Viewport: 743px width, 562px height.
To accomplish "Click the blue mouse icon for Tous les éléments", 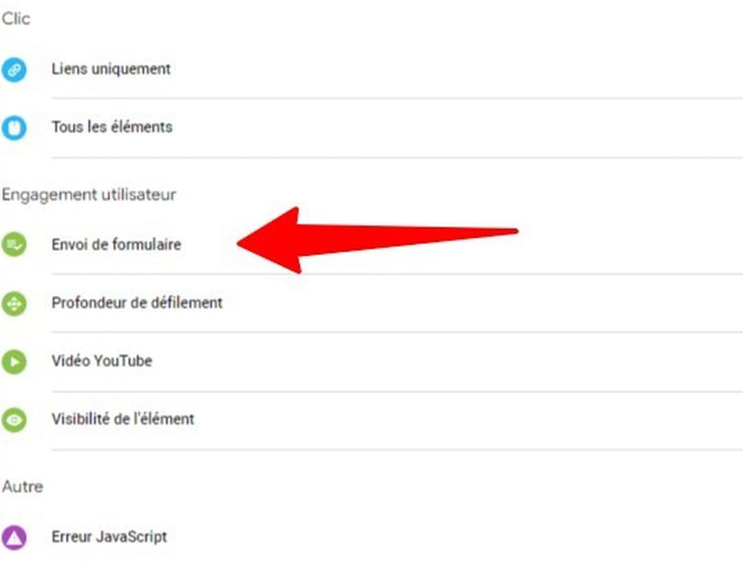I will pos(14,128).
